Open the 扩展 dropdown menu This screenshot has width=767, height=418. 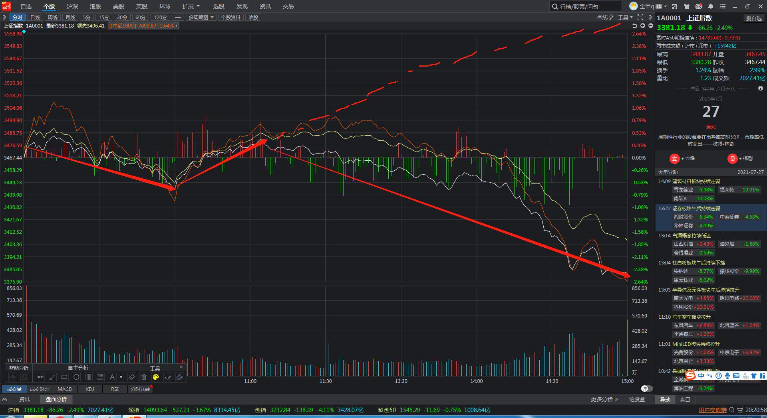[x=191, y=6]
